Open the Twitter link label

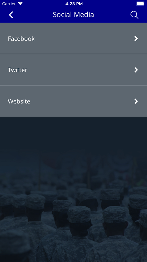click(x=18, y=70)
